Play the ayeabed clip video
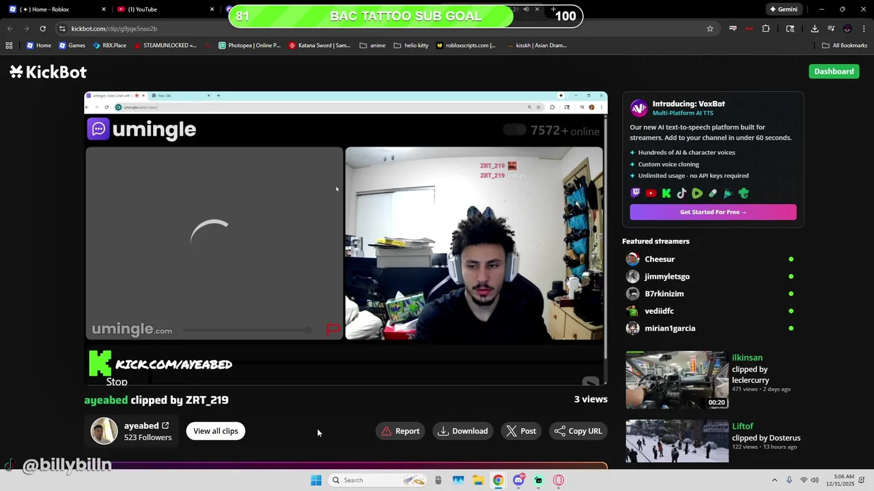This screenshot has height=491, width=874. coord(346,239)
